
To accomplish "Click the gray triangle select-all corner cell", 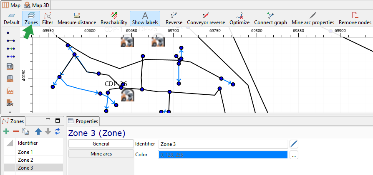I will coord(10,143).
